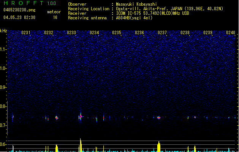Image resolution: width=239 pixels, height=152 pixels.
Task: Click the 0237 time marker
Action: (162, 33)
